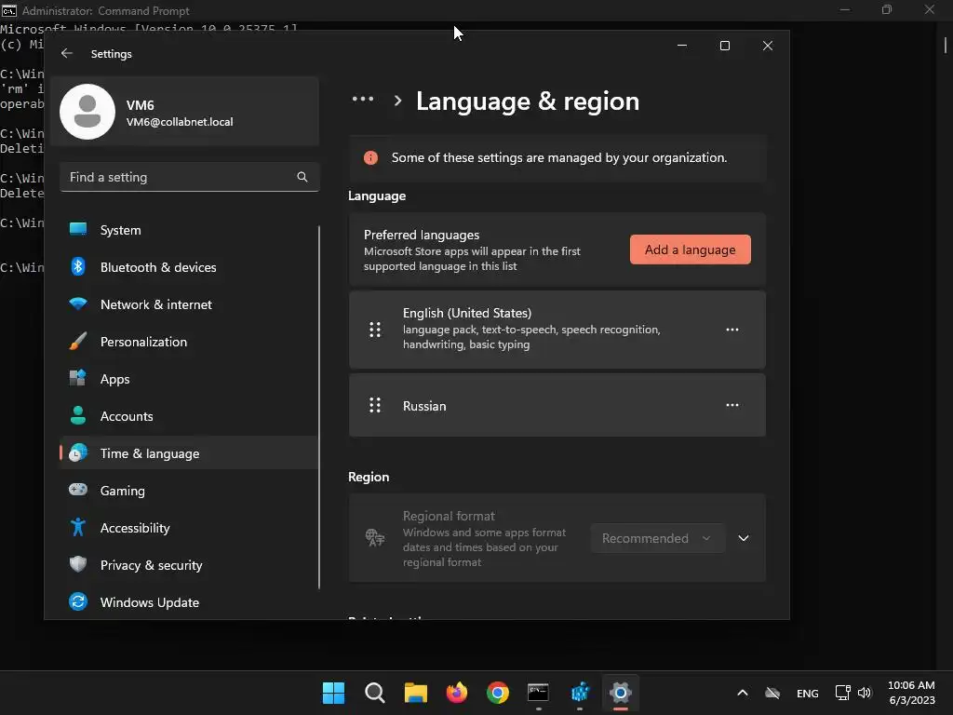Open network status tray icon
The width and height of the screenshot is (953, 715).
(842, 693)
